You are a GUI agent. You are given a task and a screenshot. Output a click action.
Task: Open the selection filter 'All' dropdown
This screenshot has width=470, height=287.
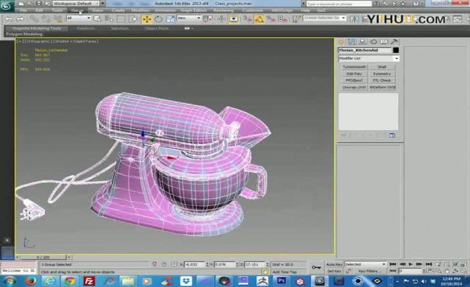(x=78, y=18)
